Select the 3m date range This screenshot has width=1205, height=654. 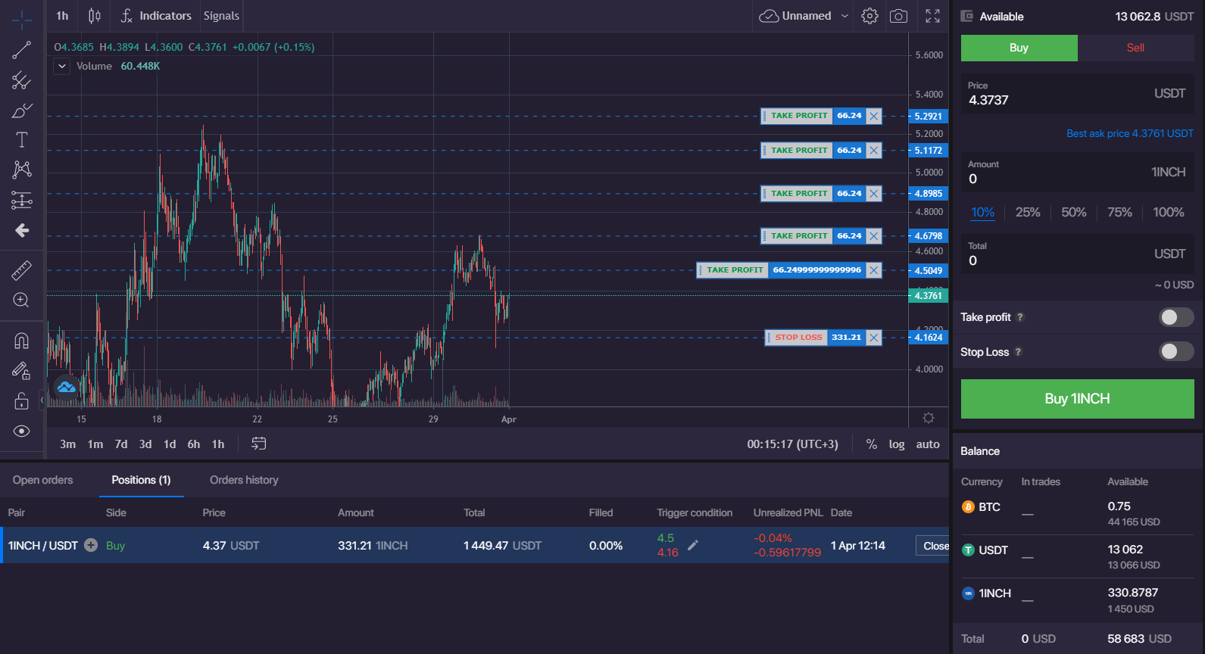68,444
